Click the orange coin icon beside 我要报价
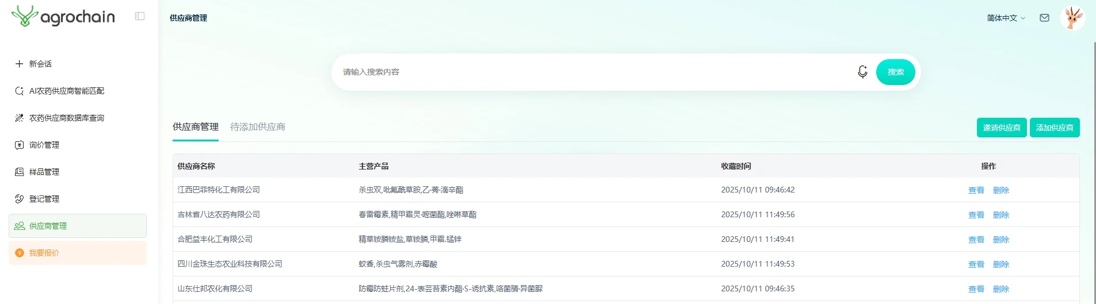 tap(19, 253)
